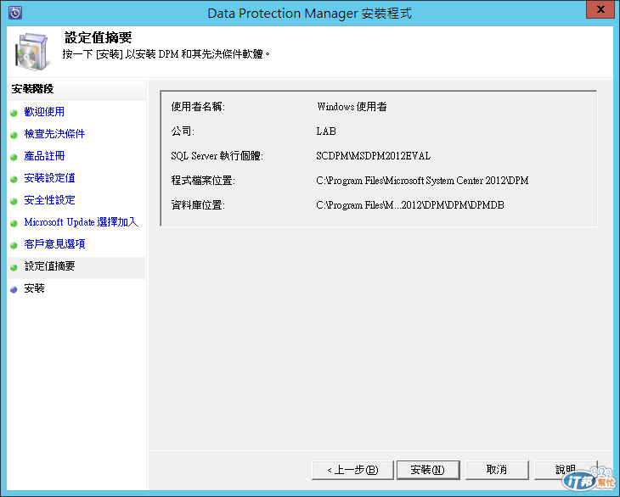Screen dimensions: 620x497
Task: Click the SCDPM\MSDPM2012EVAL value
Action: pyautogui.click(x=373, y=156)
